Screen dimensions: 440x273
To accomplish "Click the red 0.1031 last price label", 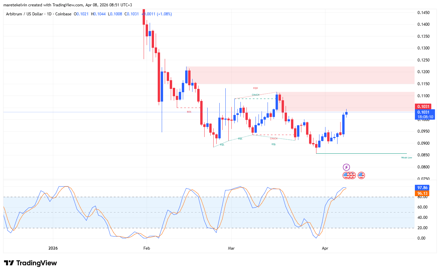I will (x=423, y=106).
